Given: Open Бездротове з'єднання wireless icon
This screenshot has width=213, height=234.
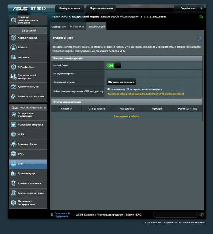Looking at the screenshot, I should (x=13, y=115).
